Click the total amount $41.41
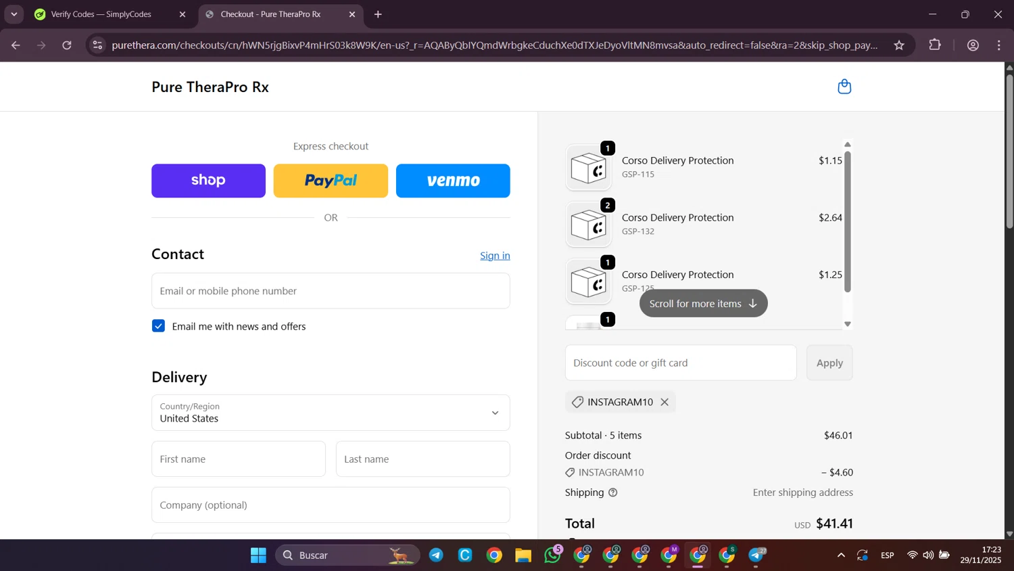 coord(834,524)
